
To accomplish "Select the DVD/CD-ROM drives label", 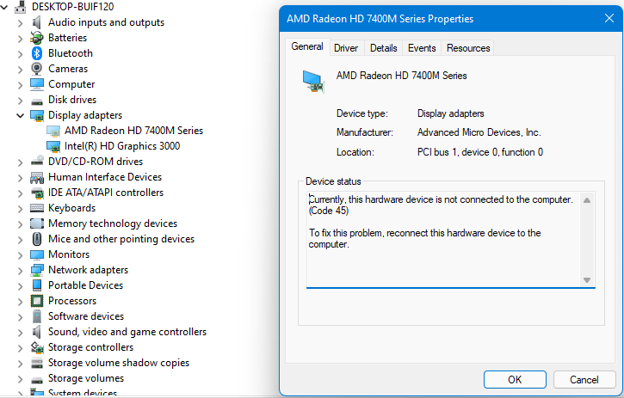I will [96, 162].
